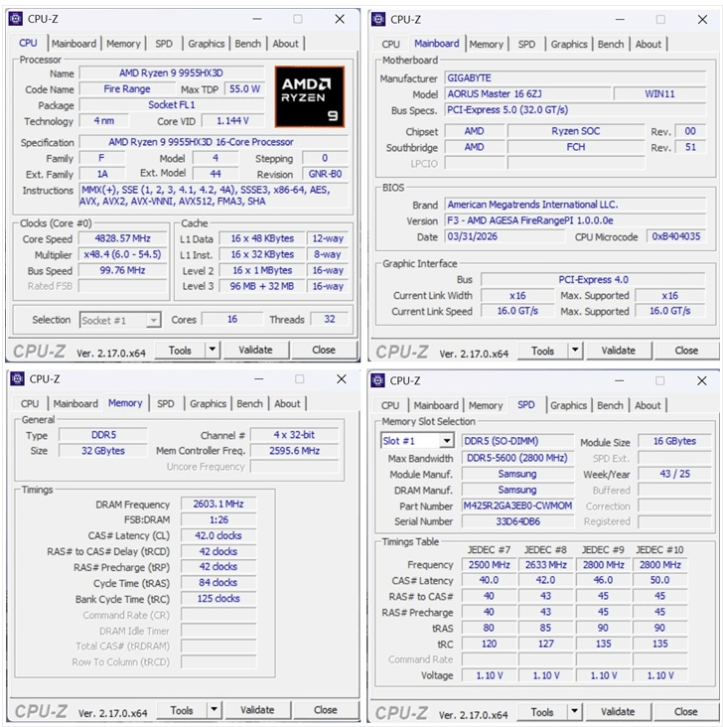Viewport: 723px width, 727px height.
Task: Open the Memory tab in the CPU window
Action: tap(123, 44)
